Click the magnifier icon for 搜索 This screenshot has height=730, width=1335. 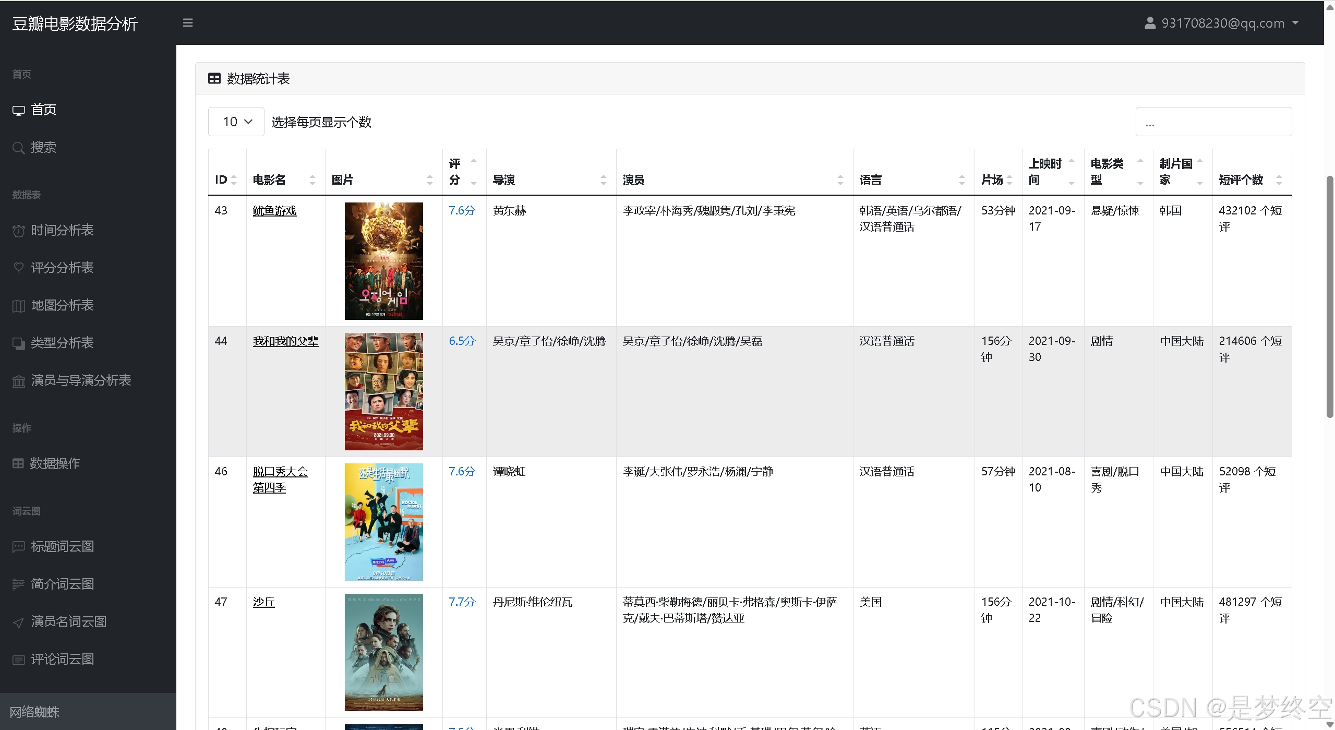[x=19, y=148]
